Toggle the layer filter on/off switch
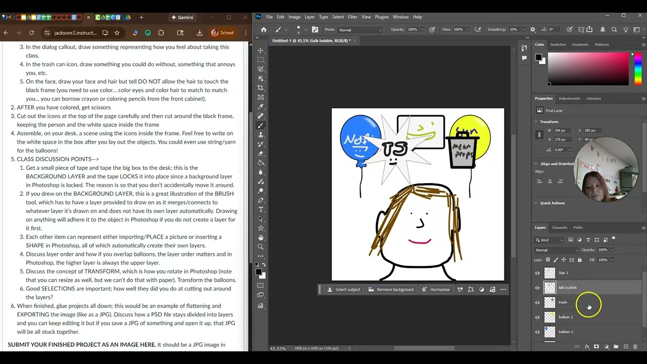The width and height of the screenshot is (647, 364). 614,239
